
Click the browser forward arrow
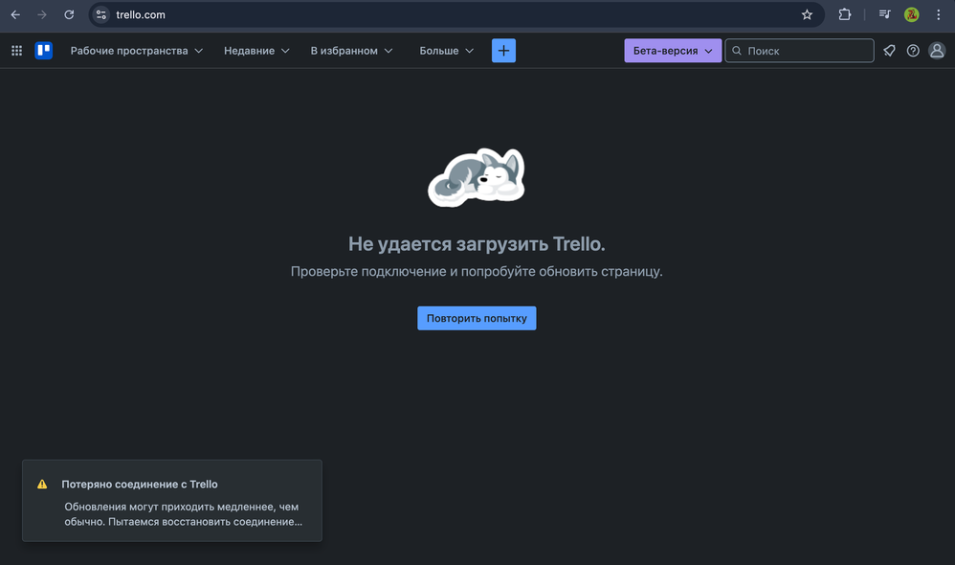tap(42, 14)
